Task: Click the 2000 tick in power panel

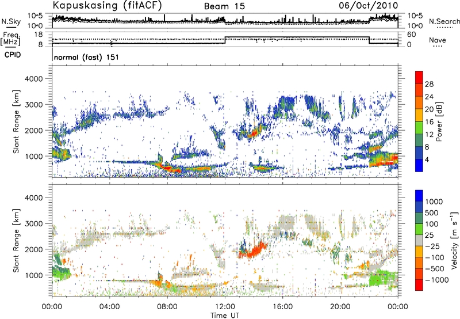Action: coord(33,131)
